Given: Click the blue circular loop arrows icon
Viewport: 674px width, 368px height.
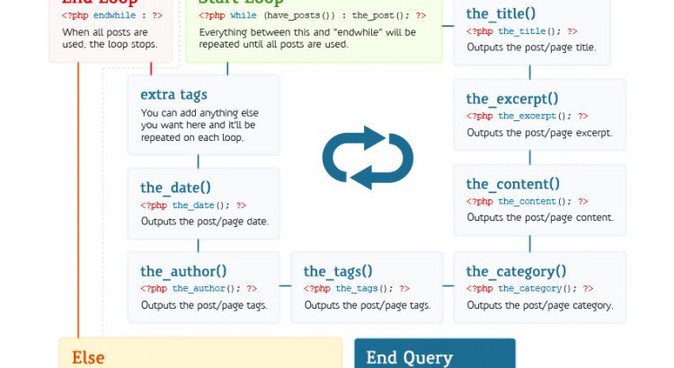Looking at the screenshot, I should (x=368, y=158).
